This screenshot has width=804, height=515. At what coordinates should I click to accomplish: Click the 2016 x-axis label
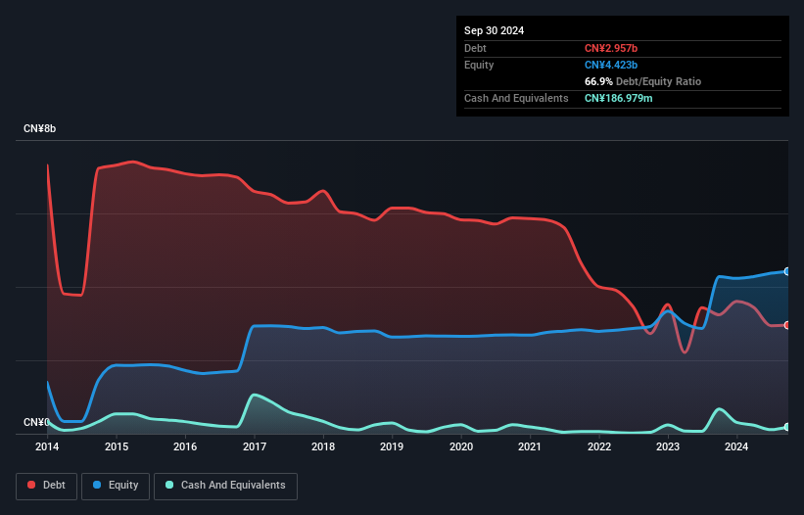pos(185,446)
